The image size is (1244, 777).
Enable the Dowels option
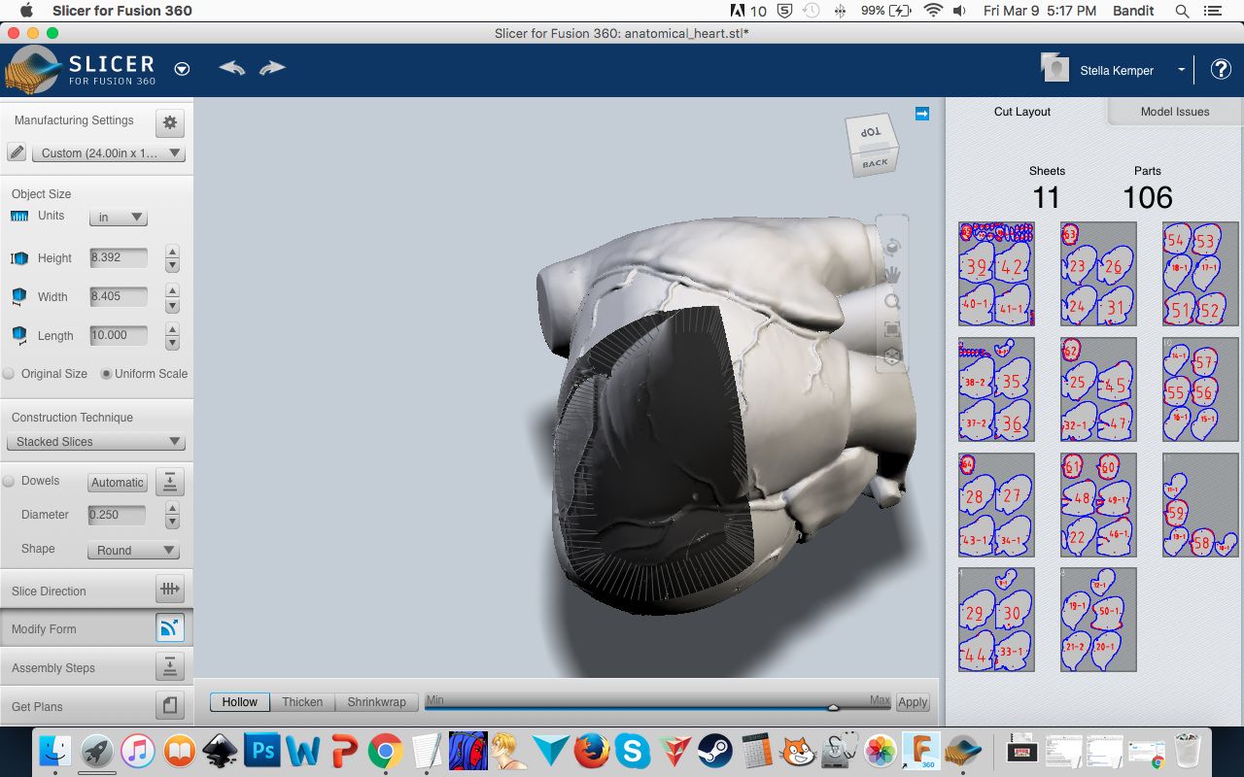coord(9,482)
